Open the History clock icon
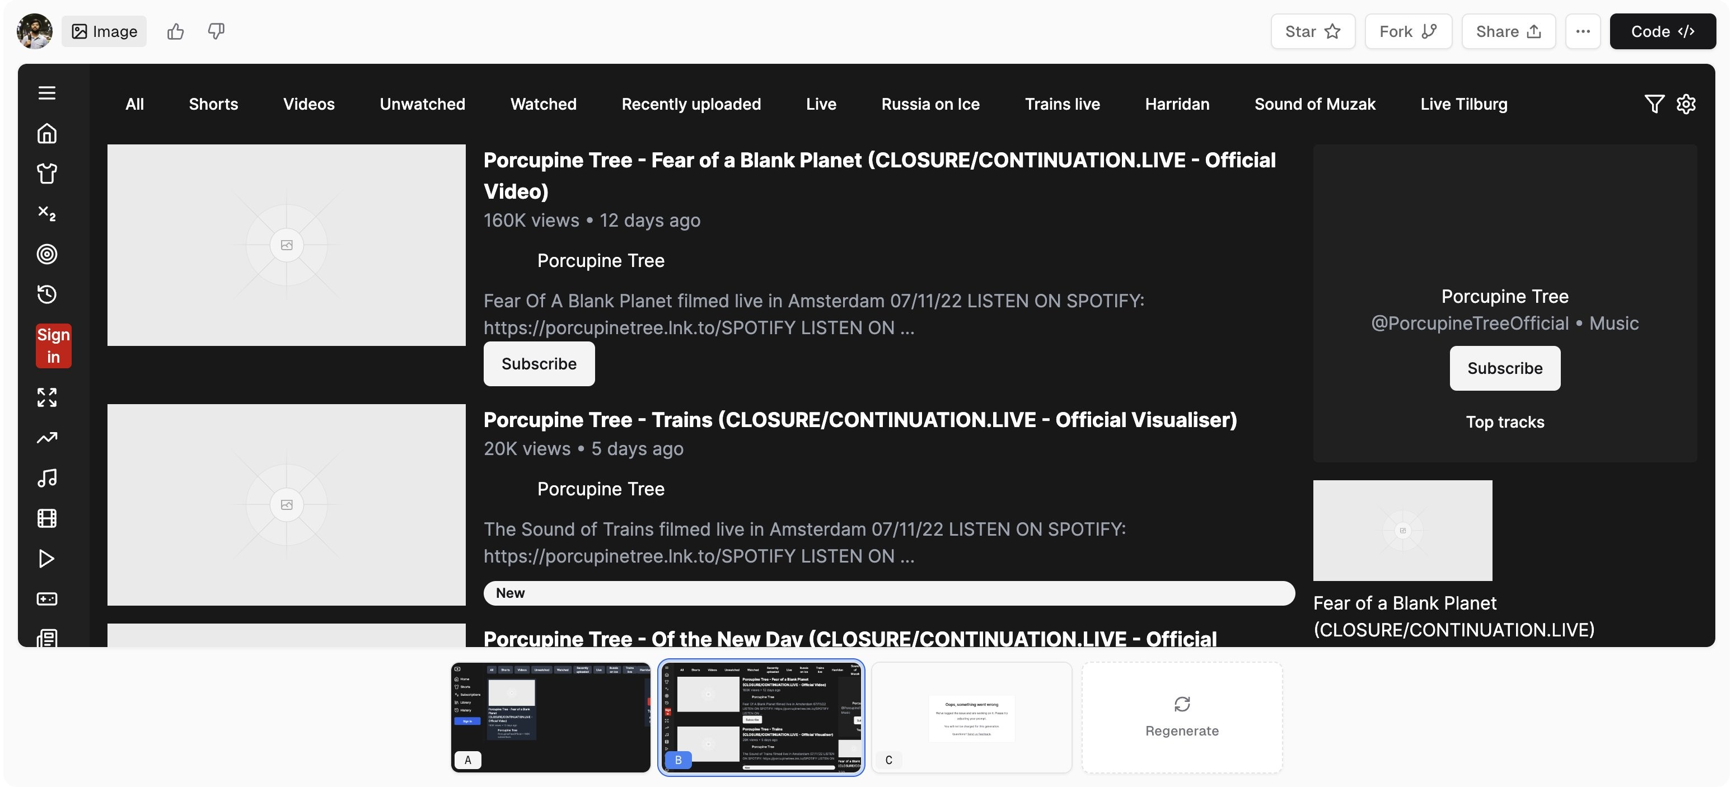This screenshot has height=787, width=1731. pos(46,294)
